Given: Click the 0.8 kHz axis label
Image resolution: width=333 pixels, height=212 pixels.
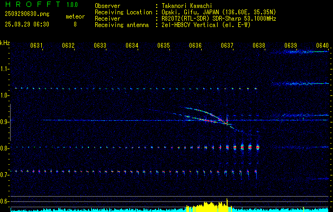Looking at the screenshot, I should click(x=4, y=148).
